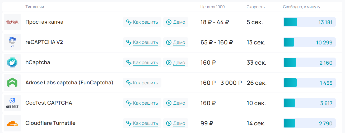
Task: Click the GeeTest logo icon
Action: 12,103
